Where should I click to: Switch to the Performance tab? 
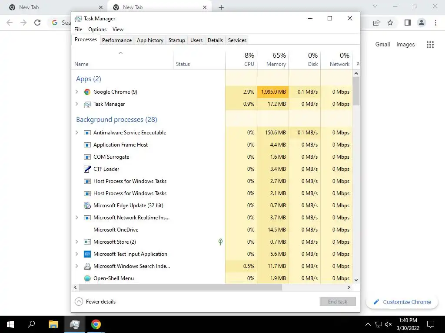[117, 40]
